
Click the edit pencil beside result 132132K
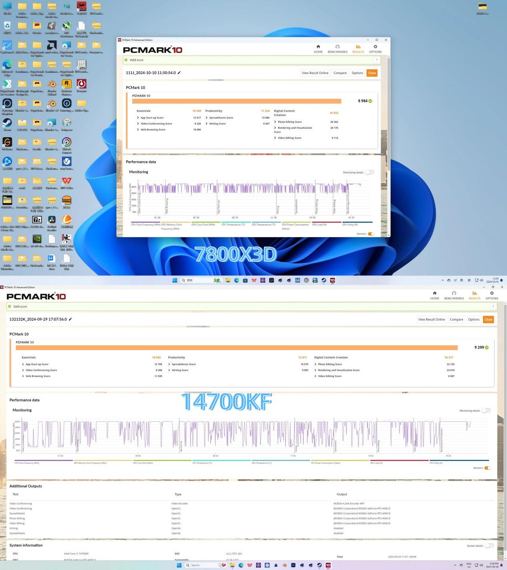70,319
